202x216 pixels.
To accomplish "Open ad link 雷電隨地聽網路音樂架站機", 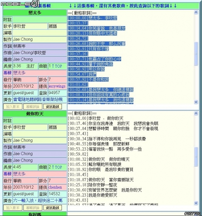I will click(x=38, y=99).
